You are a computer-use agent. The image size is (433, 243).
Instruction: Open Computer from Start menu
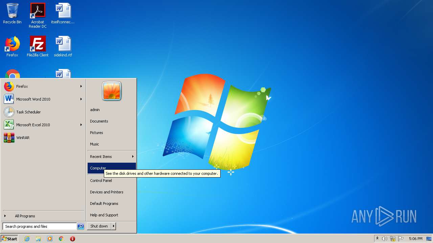112,168
